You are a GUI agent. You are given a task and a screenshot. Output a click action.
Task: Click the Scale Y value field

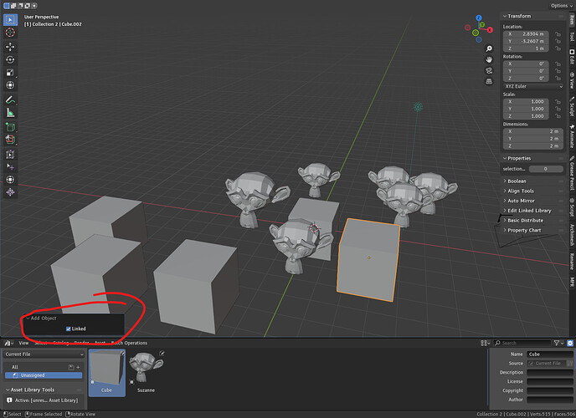[x=526, y=109]
